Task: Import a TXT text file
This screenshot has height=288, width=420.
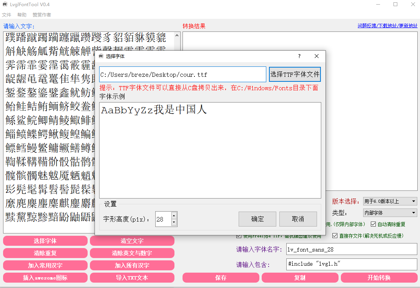Action: (132, 277)
